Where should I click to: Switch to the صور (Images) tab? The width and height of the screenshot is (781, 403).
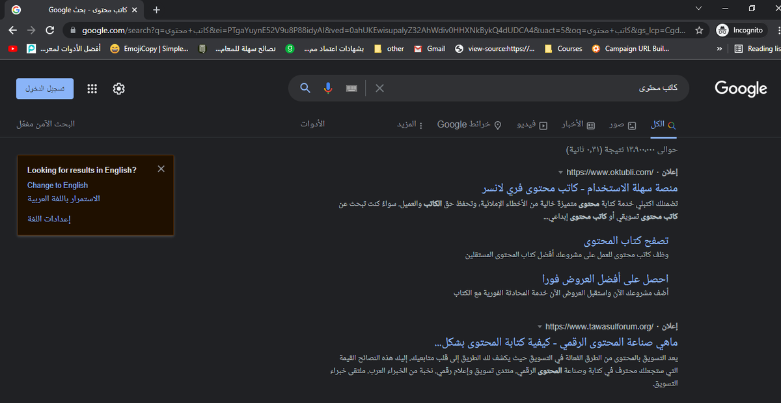click(x=622, y=124)
